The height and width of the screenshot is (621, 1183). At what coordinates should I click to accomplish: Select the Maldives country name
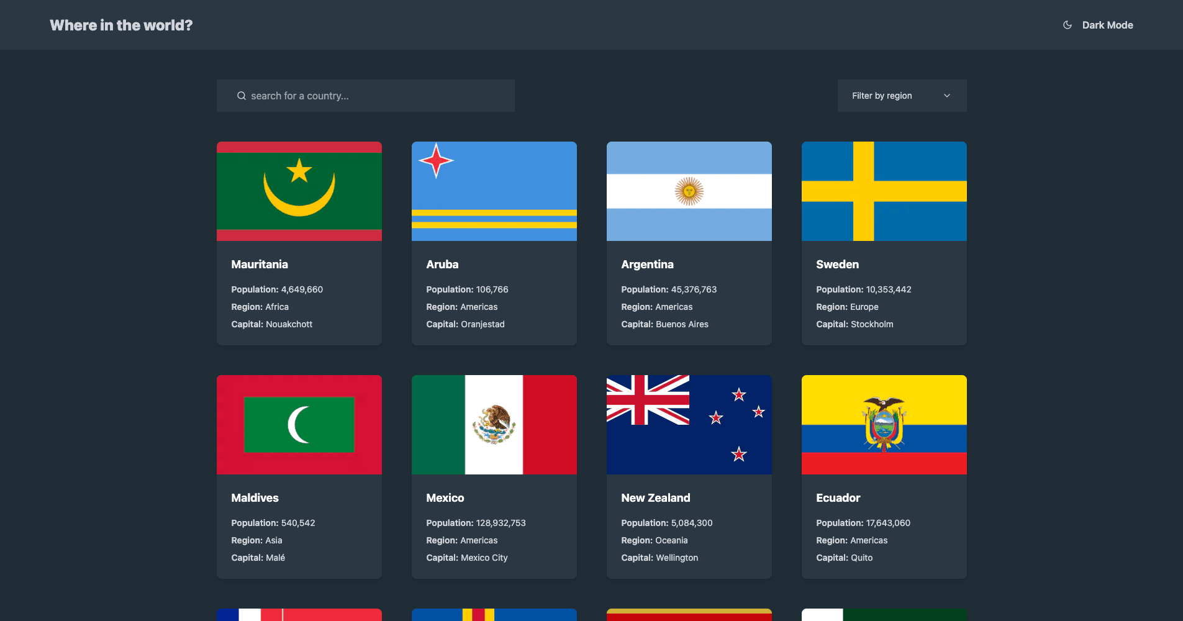click(x=255, y=498)
